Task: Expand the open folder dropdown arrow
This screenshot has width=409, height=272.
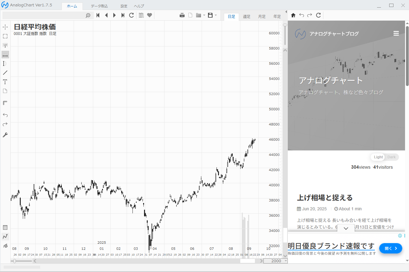Action: click(204, 15)
